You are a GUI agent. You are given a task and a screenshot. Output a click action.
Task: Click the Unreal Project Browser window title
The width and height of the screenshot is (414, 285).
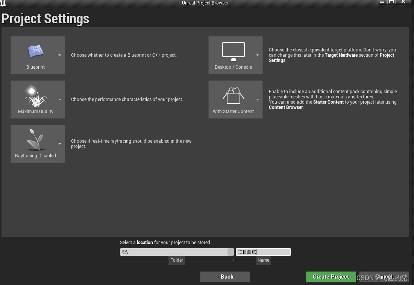point(205,3)
